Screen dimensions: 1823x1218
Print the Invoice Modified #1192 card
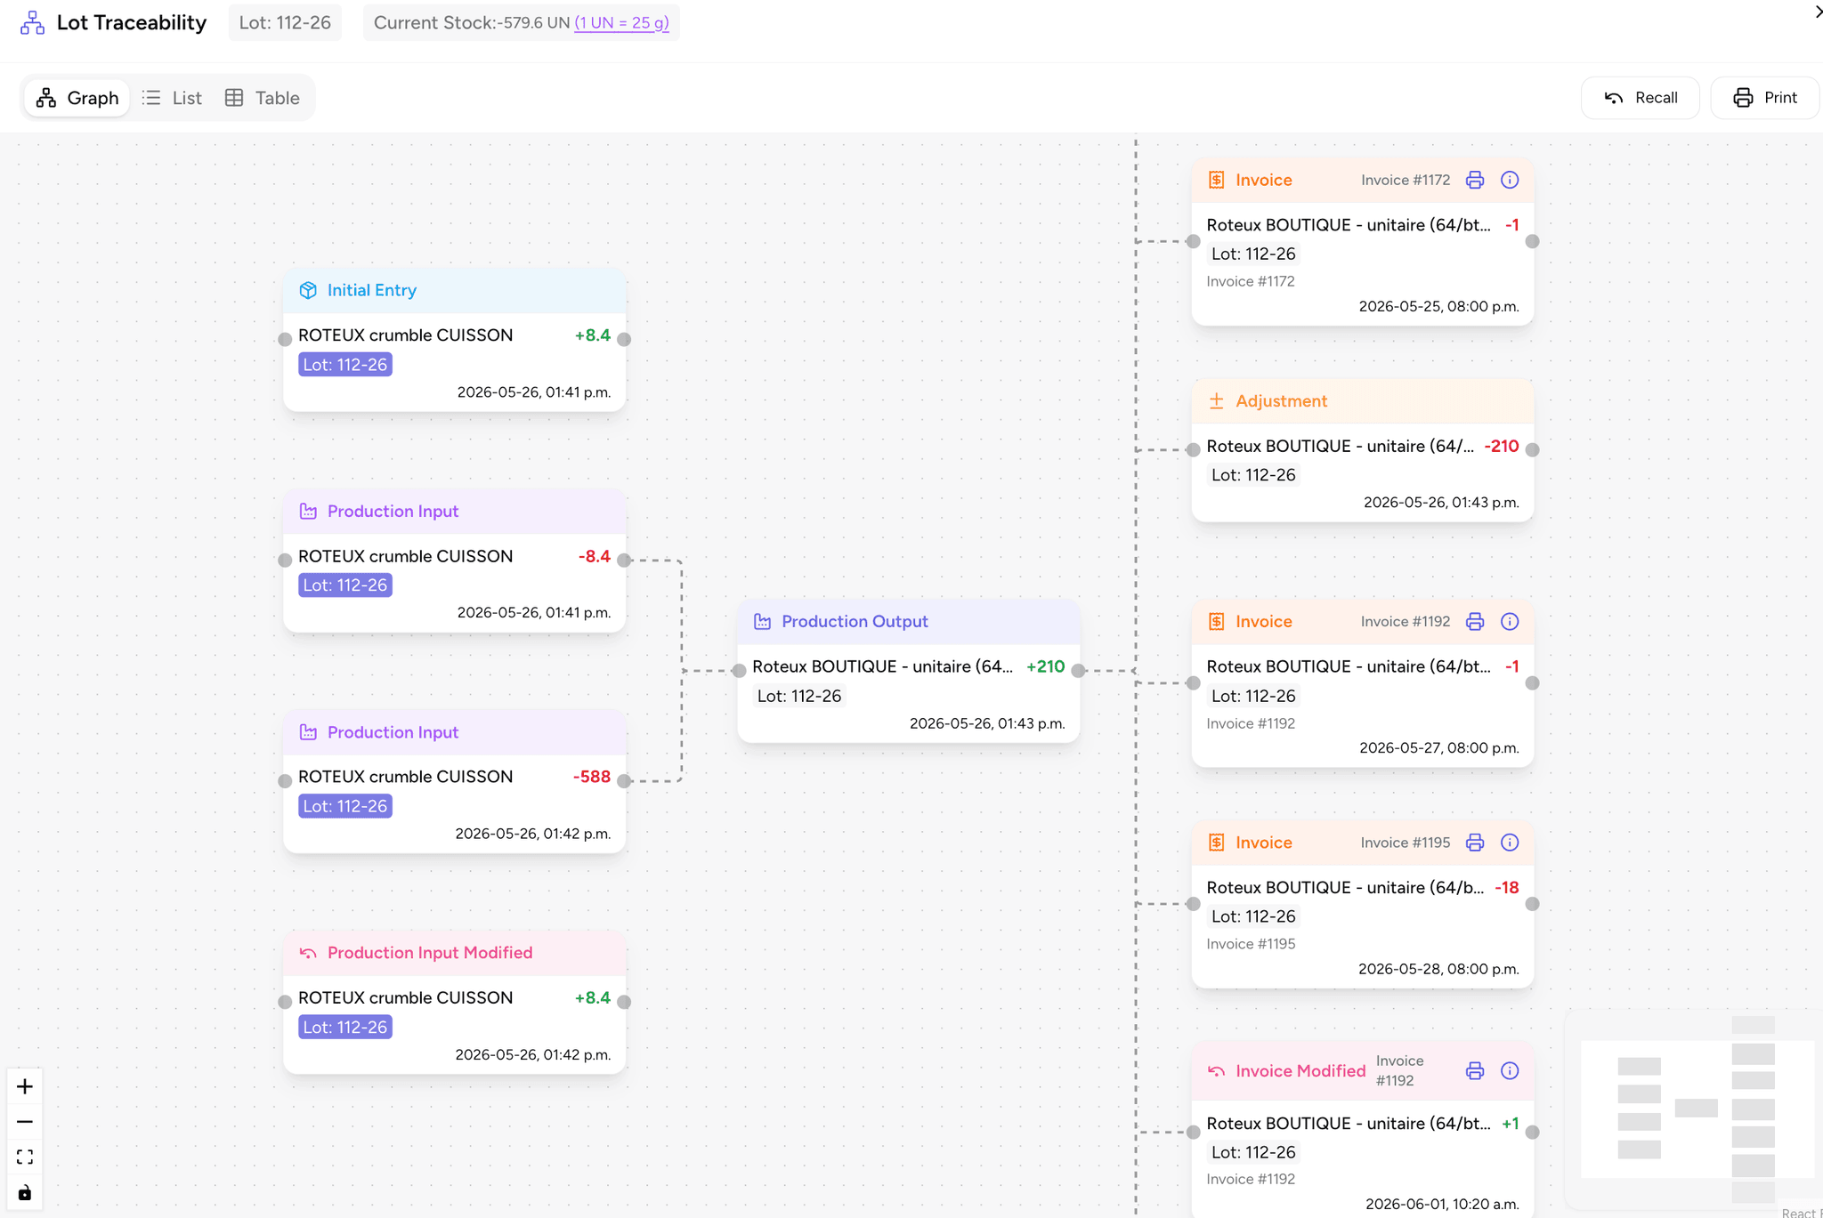pos(1475,1071)
